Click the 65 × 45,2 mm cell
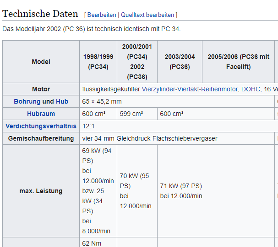Viewport: 278px width, 247px height. 102,101
